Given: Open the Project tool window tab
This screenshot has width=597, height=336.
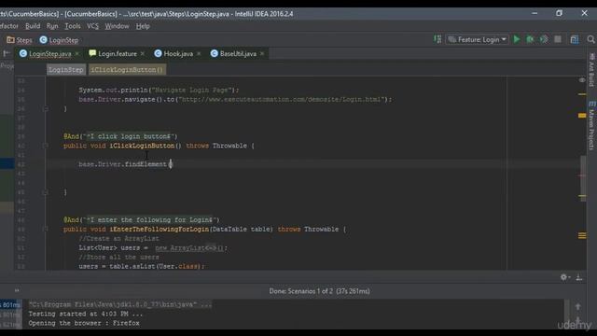Looking at the screenshot, I should pos(7,66).
